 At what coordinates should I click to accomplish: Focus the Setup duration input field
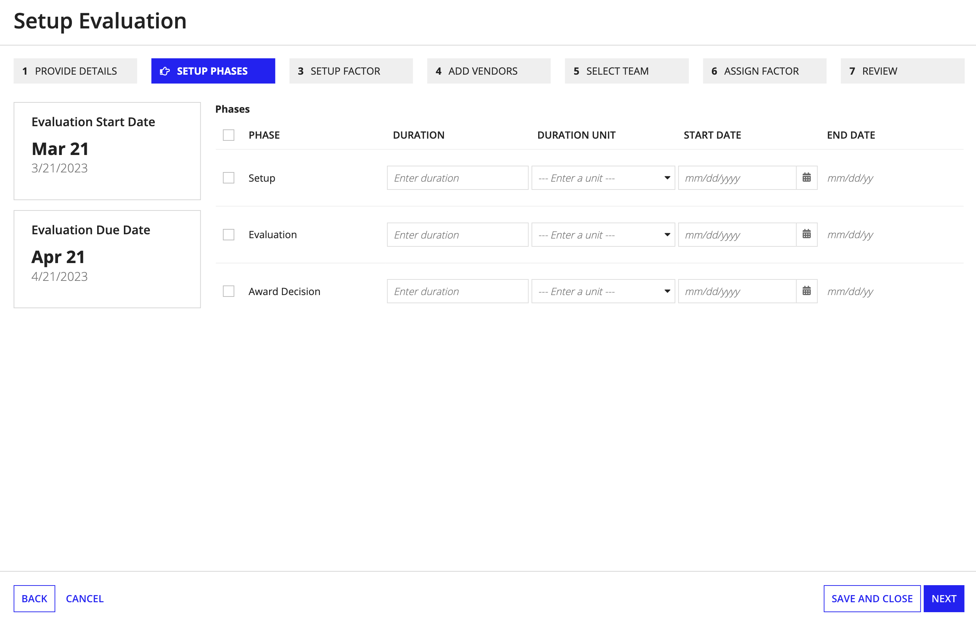tap(458, 178)
